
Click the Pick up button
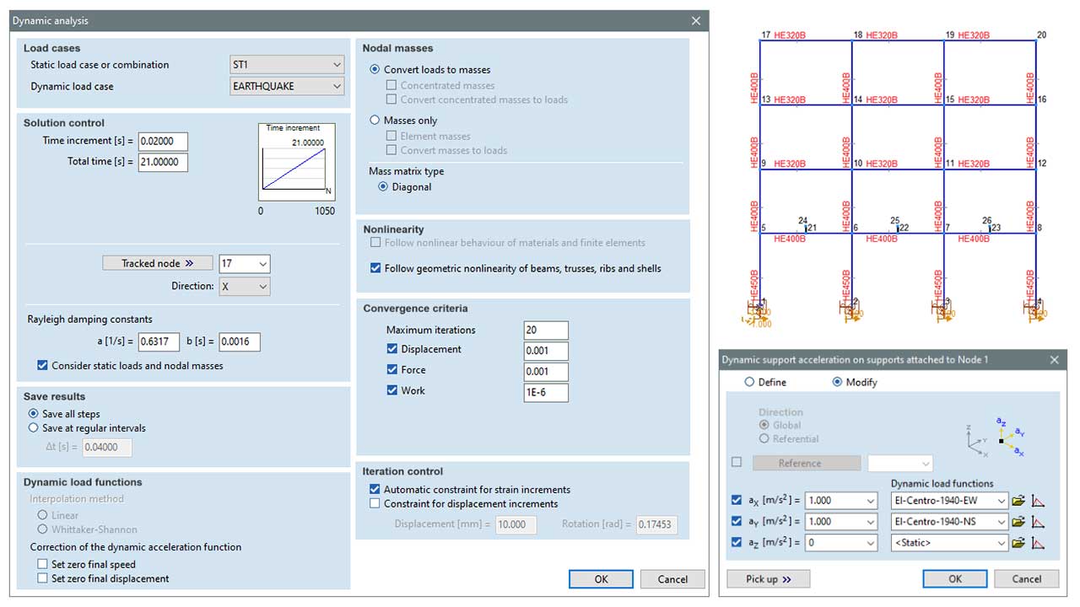[767, 579]
